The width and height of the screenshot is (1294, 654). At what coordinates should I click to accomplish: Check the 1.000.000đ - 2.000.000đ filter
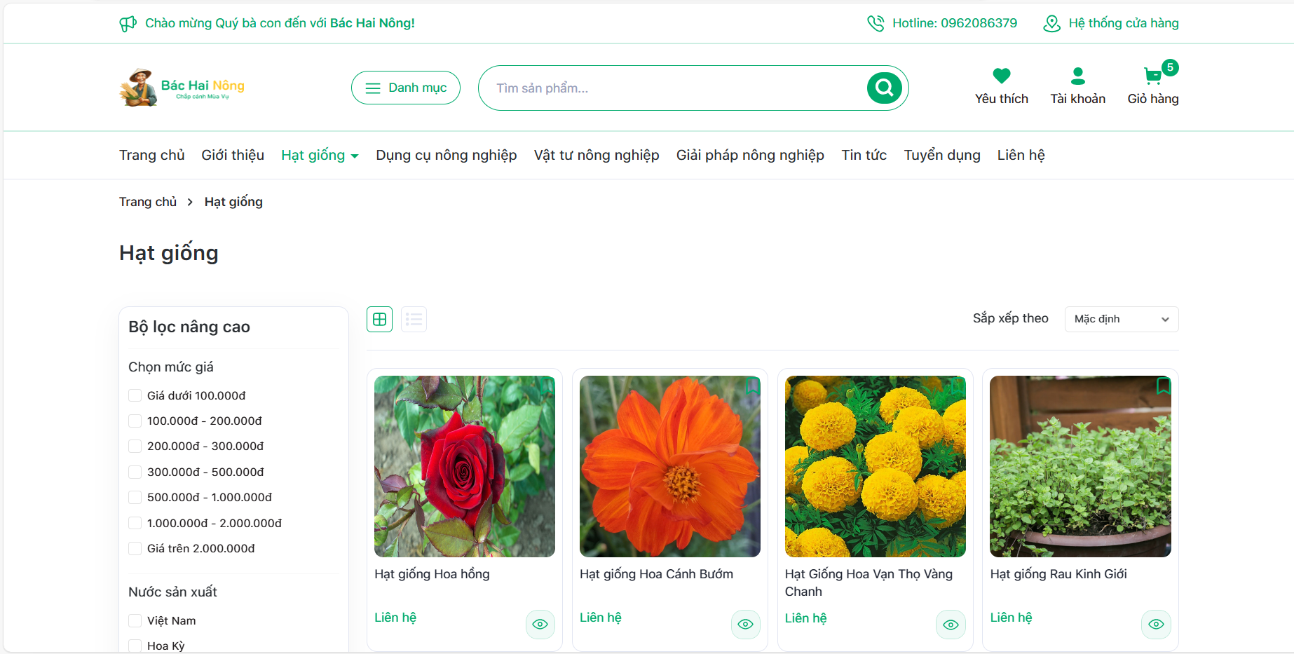135,523
